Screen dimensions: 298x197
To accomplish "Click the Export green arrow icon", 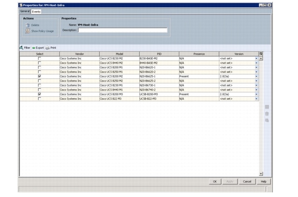I will pos(34,48).
